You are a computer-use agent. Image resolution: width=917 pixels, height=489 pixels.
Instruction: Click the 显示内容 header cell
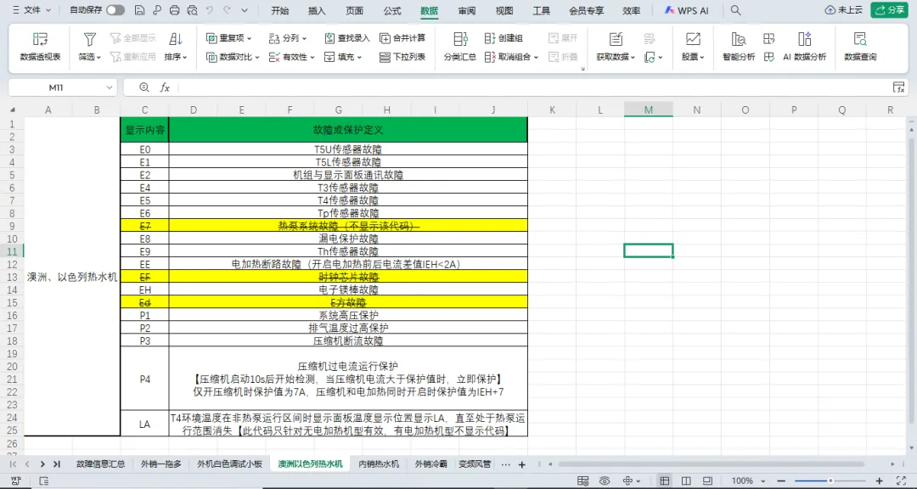(x=144, y=130)
